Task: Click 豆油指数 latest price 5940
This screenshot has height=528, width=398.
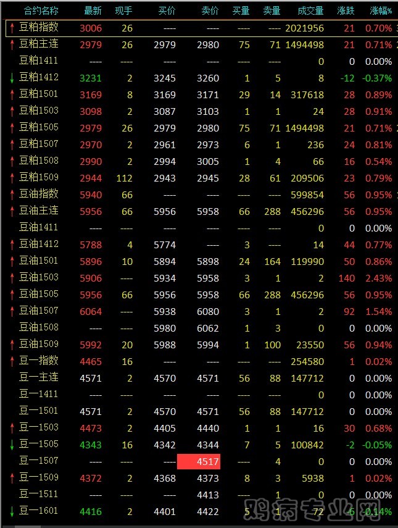Action: [x=91, y=195]
